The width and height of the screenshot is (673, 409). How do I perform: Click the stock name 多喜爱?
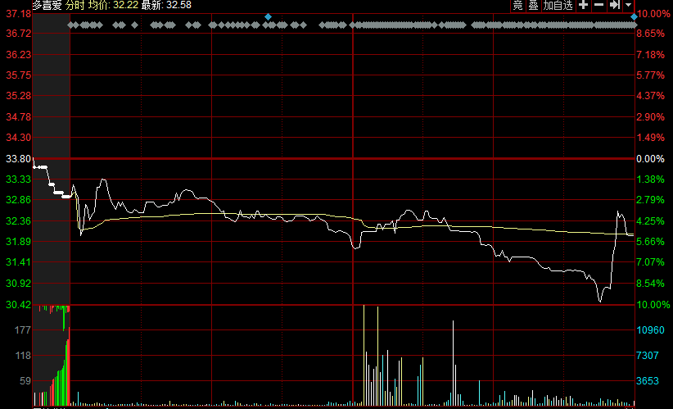47,5
